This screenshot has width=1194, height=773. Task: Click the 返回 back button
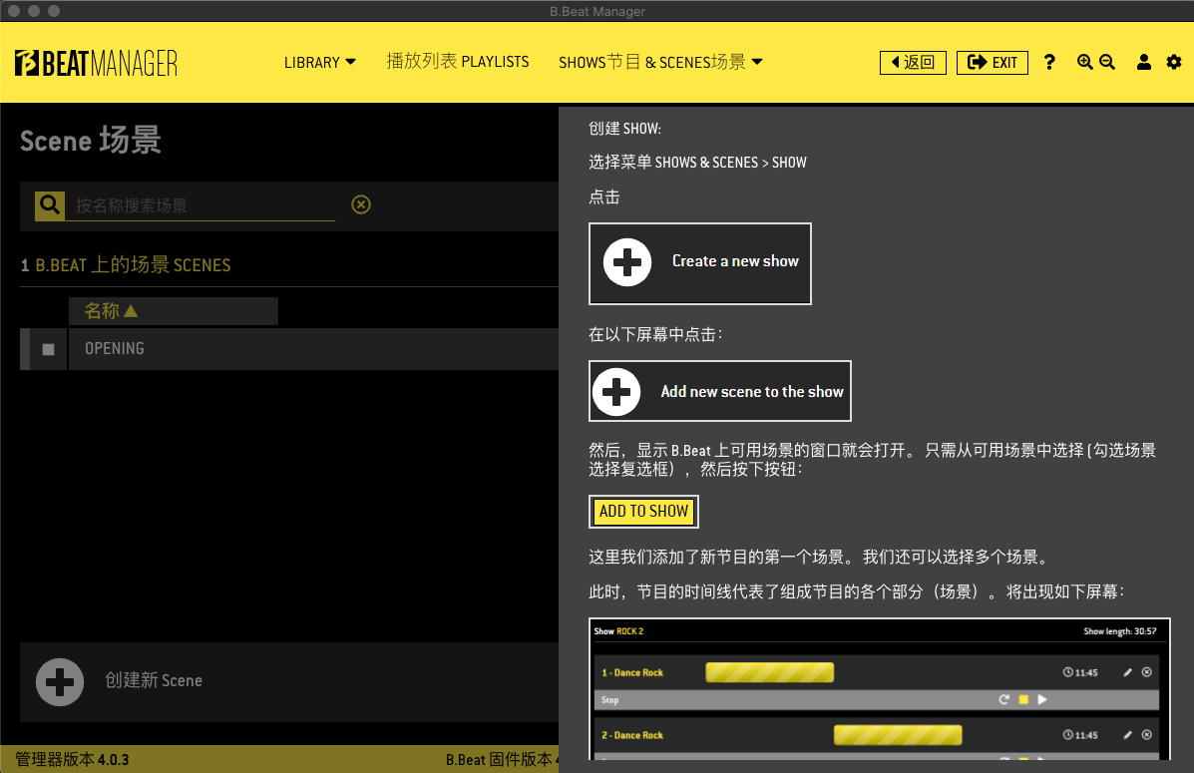pos(913,63)
